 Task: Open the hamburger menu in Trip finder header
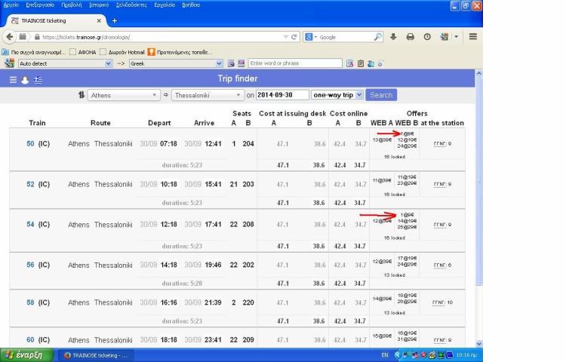[13, 80]
